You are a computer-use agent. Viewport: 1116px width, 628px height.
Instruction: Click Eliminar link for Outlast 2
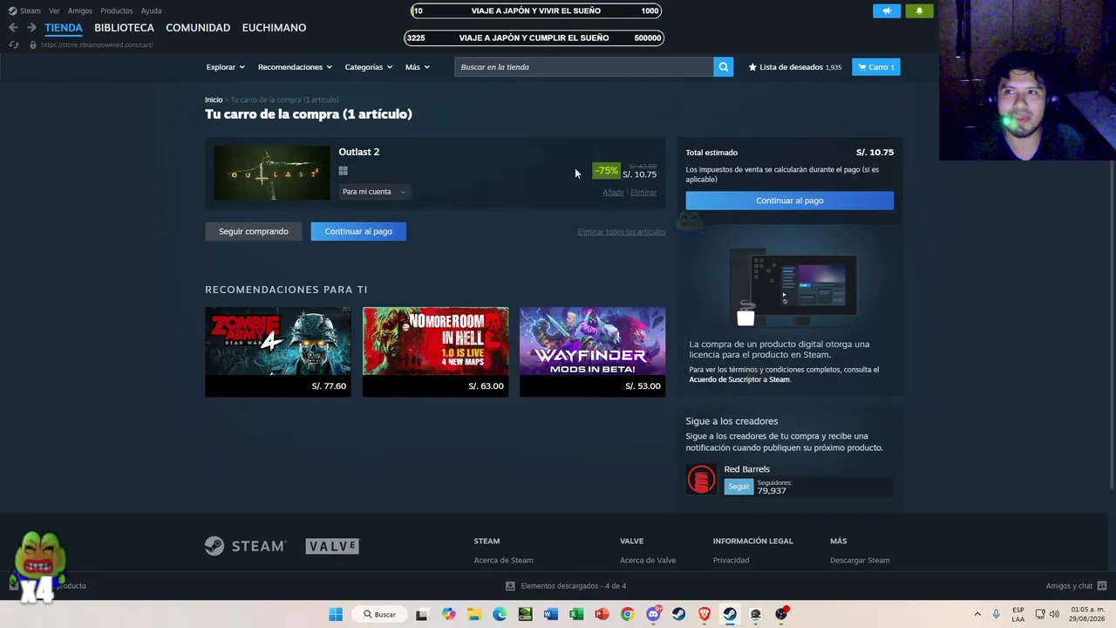pyautogui.click(x=643, y=193)
